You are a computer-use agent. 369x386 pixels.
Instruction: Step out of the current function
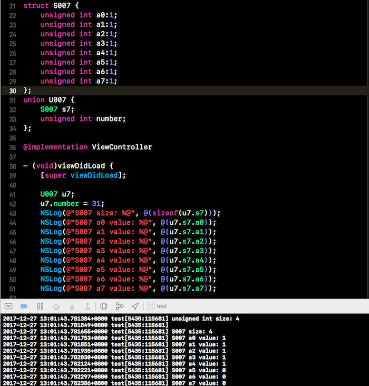[x=88, y=306]
